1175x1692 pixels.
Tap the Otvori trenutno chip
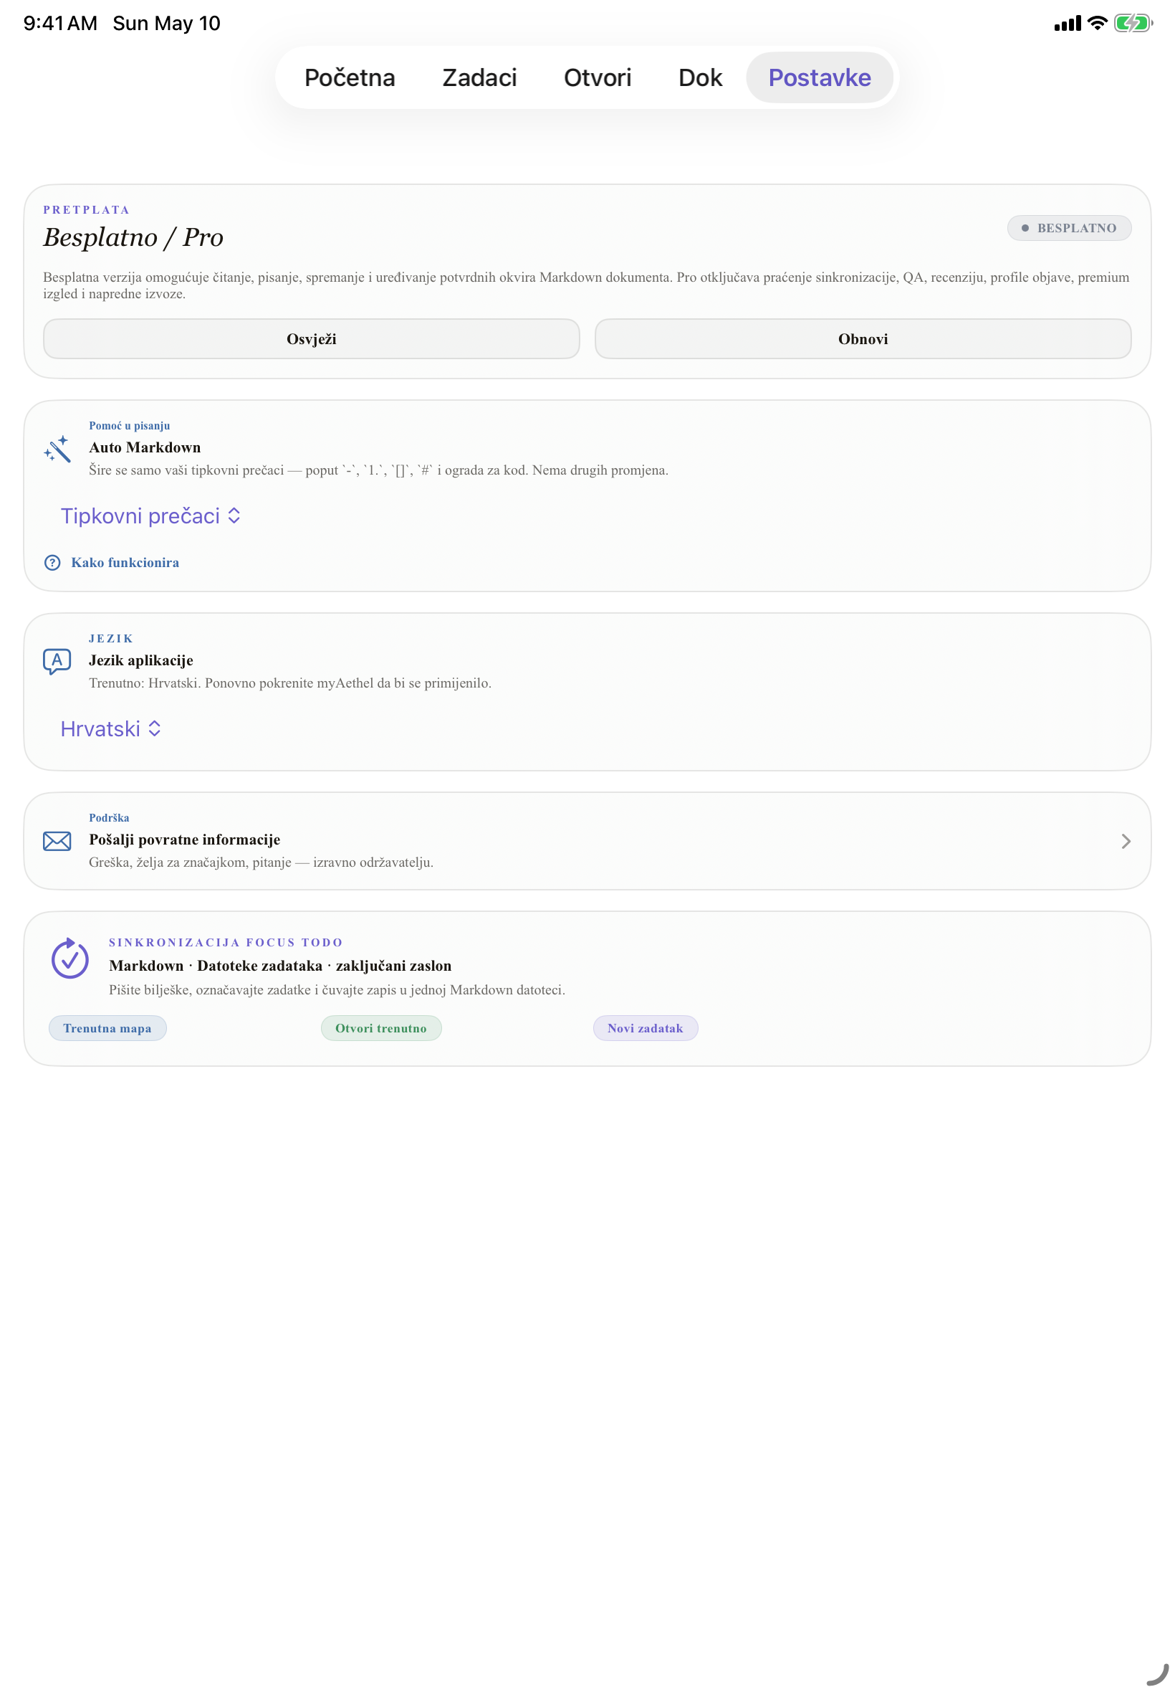(x=381, y=1027)
